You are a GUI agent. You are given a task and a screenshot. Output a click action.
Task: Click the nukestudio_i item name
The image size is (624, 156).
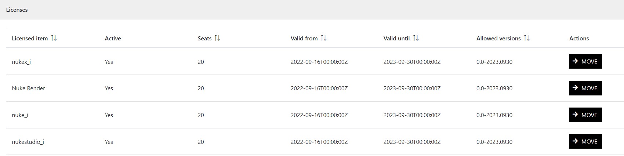click(28, 142)
